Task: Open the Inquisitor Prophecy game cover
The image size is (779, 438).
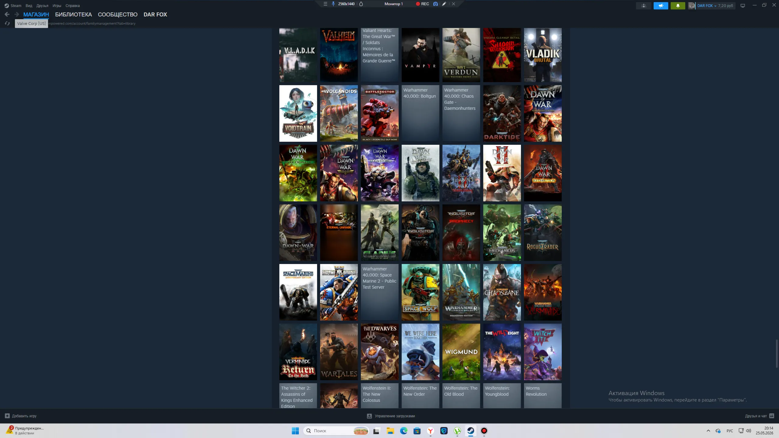Action: pos(461,233)
